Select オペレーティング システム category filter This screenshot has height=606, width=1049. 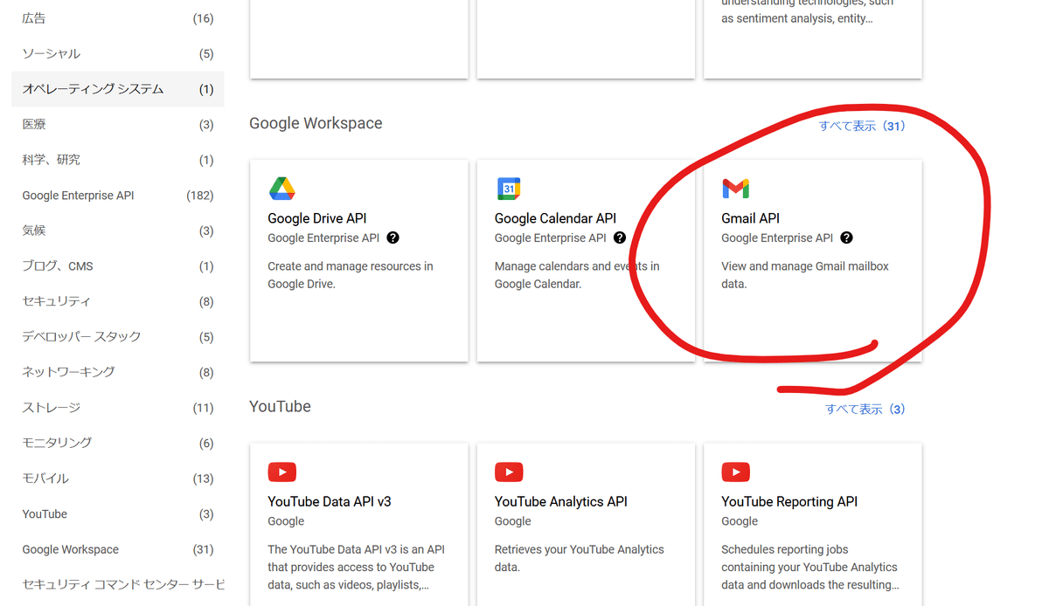(118, 89)
